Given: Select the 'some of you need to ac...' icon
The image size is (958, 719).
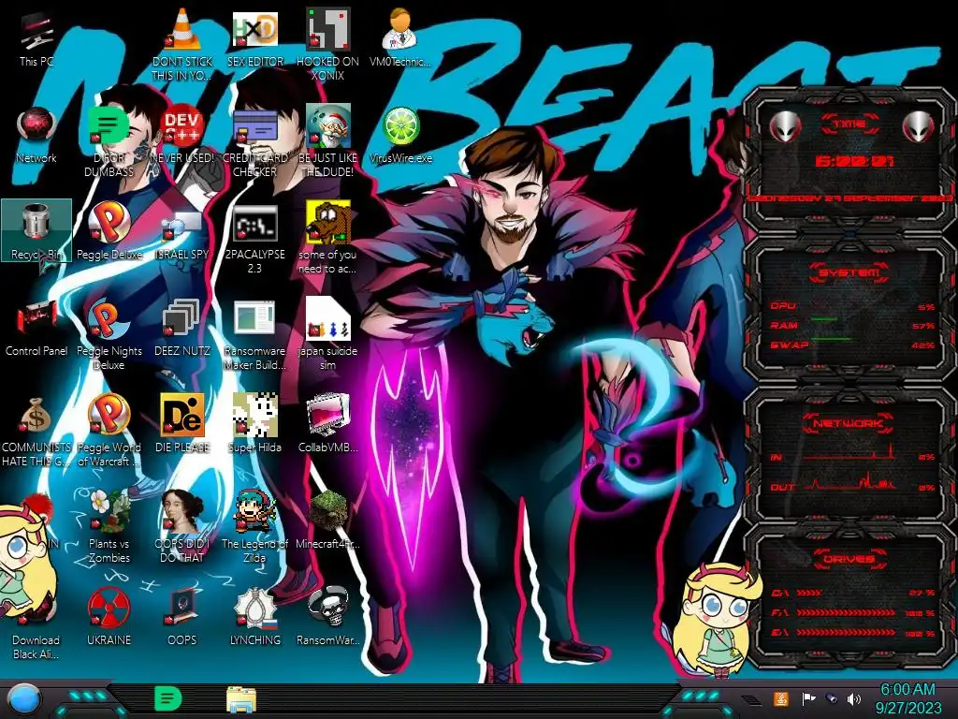Looking at the screenshot, I should tap(327, 239).
